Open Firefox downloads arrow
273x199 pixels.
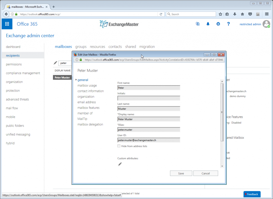pos(235,14)
